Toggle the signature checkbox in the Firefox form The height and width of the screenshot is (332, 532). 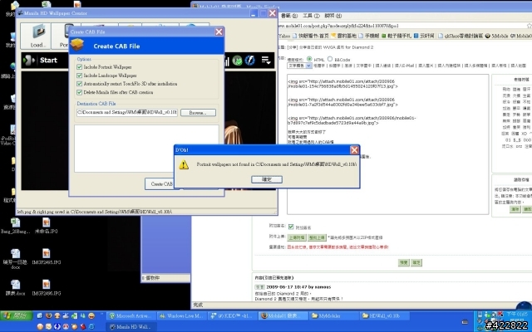[291, 227]
